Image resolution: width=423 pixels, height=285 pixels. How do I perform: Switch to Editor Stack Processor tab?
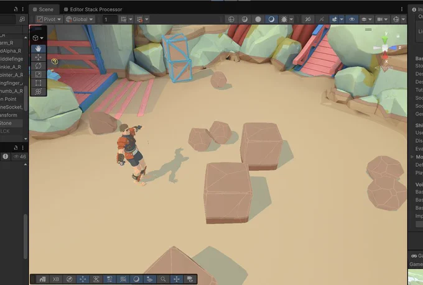[93, 9]
